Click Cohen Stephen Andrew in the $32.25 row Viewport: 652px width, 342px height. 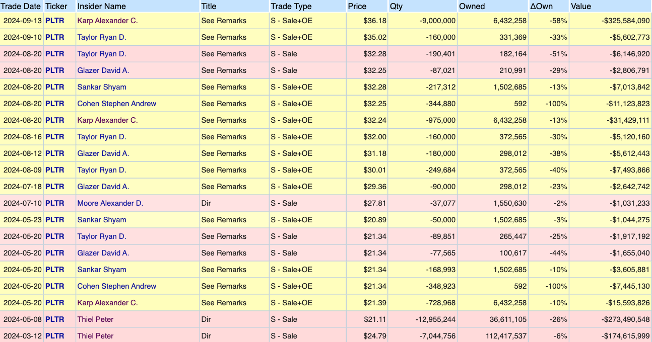116,104
